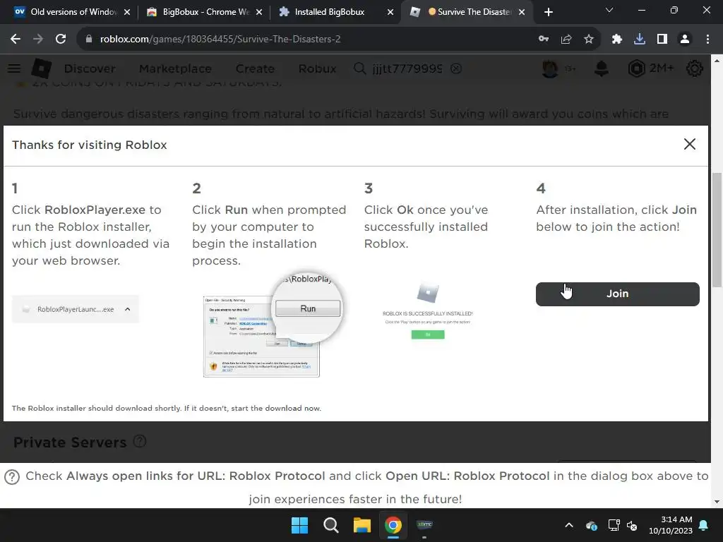
Task: Open File Explorer from the taskbar
Action: tap(362, 525)
